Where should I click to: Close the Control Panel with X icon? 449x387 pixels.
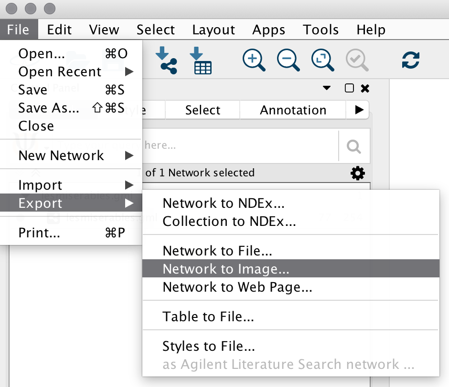[365, 88]
